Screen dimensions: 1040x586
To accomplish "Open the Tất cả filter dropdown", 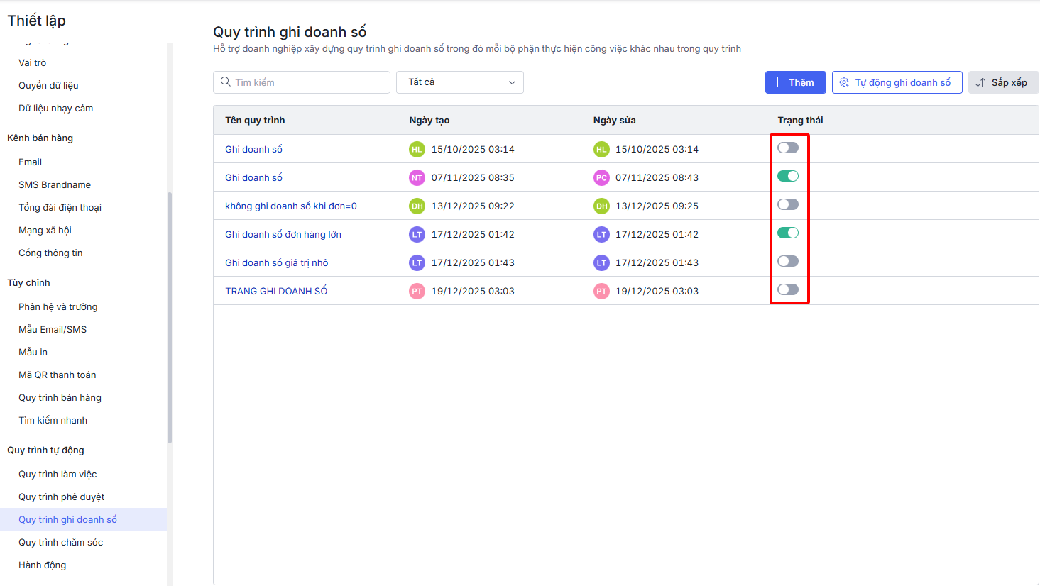I will click(x=459, y=82).
